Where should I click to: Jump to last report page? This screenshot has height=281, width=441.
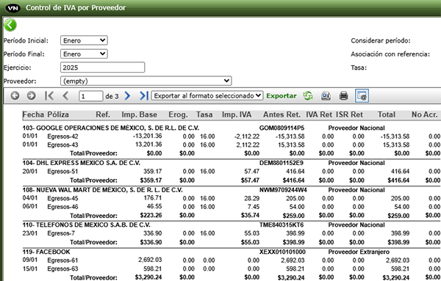144,95
